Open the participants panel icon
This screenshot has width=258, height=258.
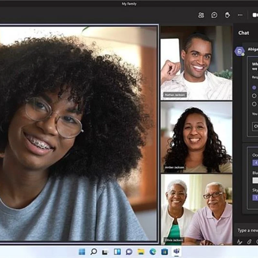(201, 15)
